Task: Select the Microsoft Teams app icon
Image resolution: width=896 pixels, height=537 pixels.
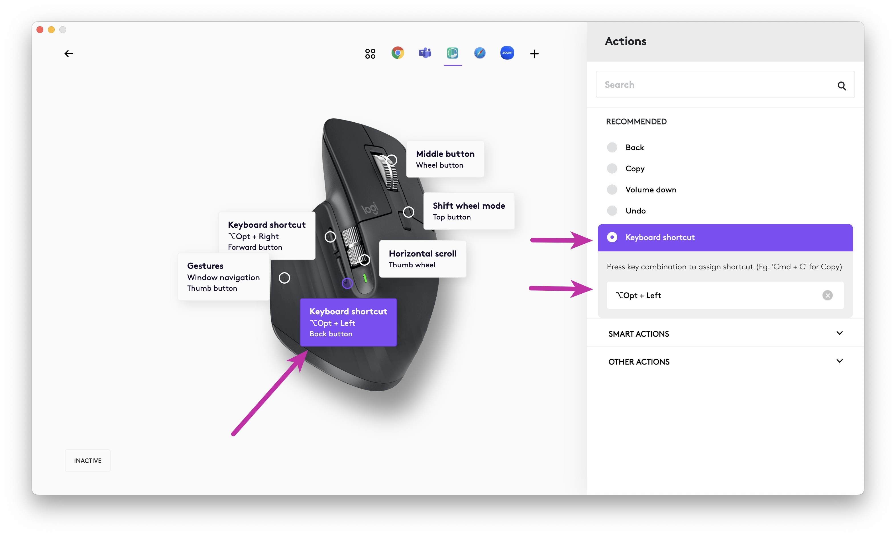Action: coord(425,54)
